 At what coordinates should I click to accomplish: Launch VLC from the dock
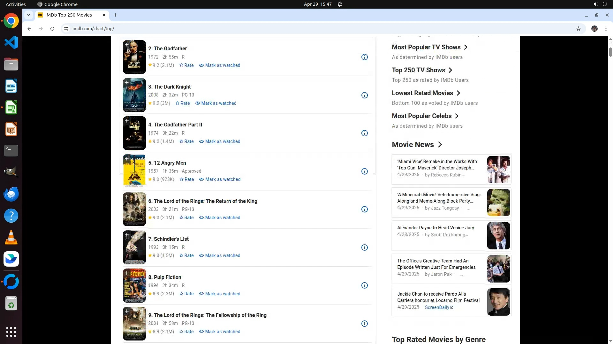coord(11,237)
